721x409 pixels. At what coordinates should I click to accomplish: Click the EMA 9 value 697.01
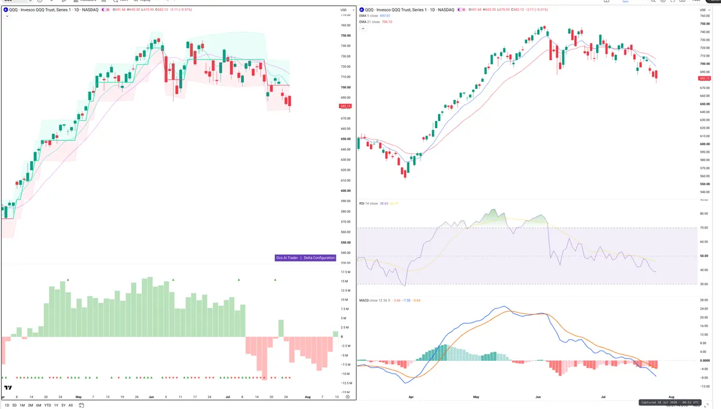[x=386, y=16]
